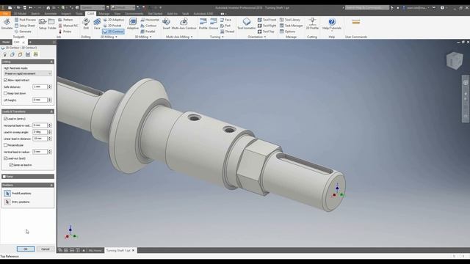Select 2D Adaptive milling
470x264 pixels.
114,20
